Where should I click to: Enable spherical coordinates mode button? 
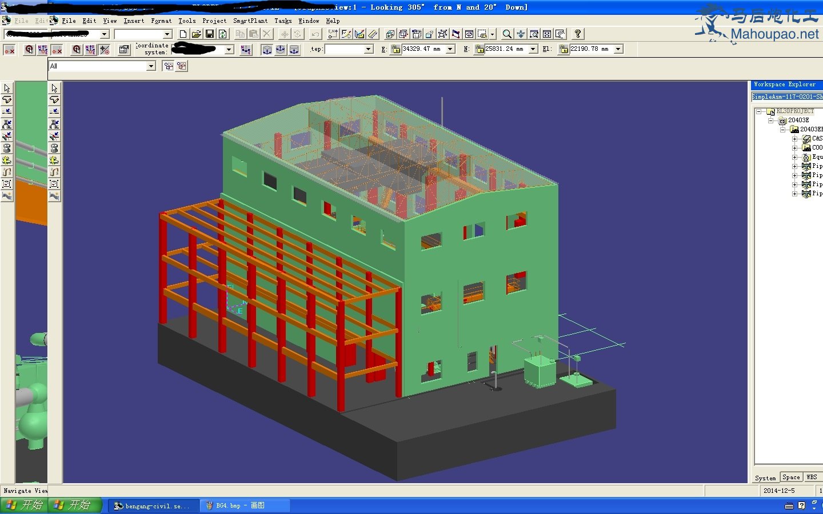point(281,50)
